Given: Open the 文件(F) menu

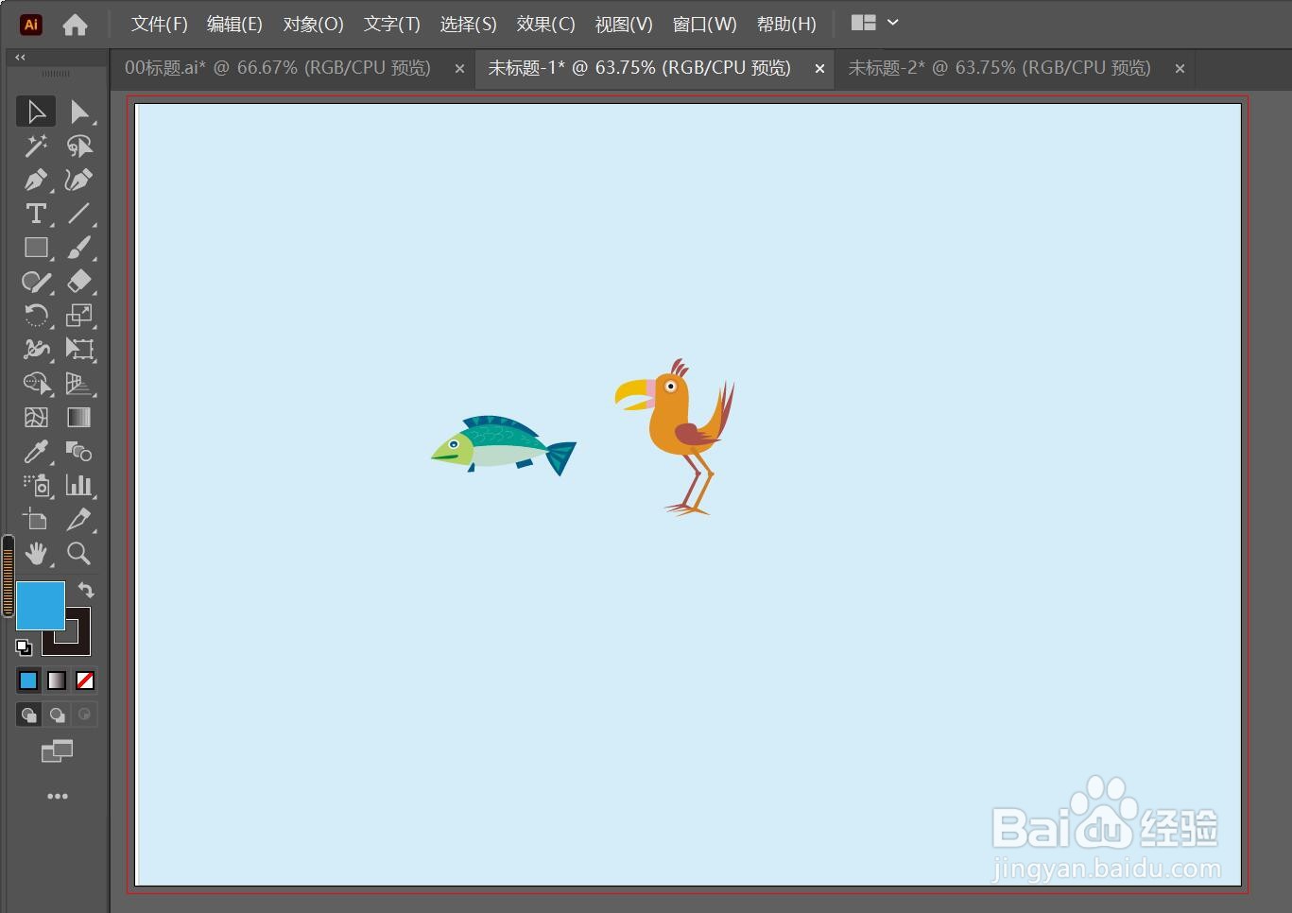Looking at the screenshot, I should click(x=159, y=25).
